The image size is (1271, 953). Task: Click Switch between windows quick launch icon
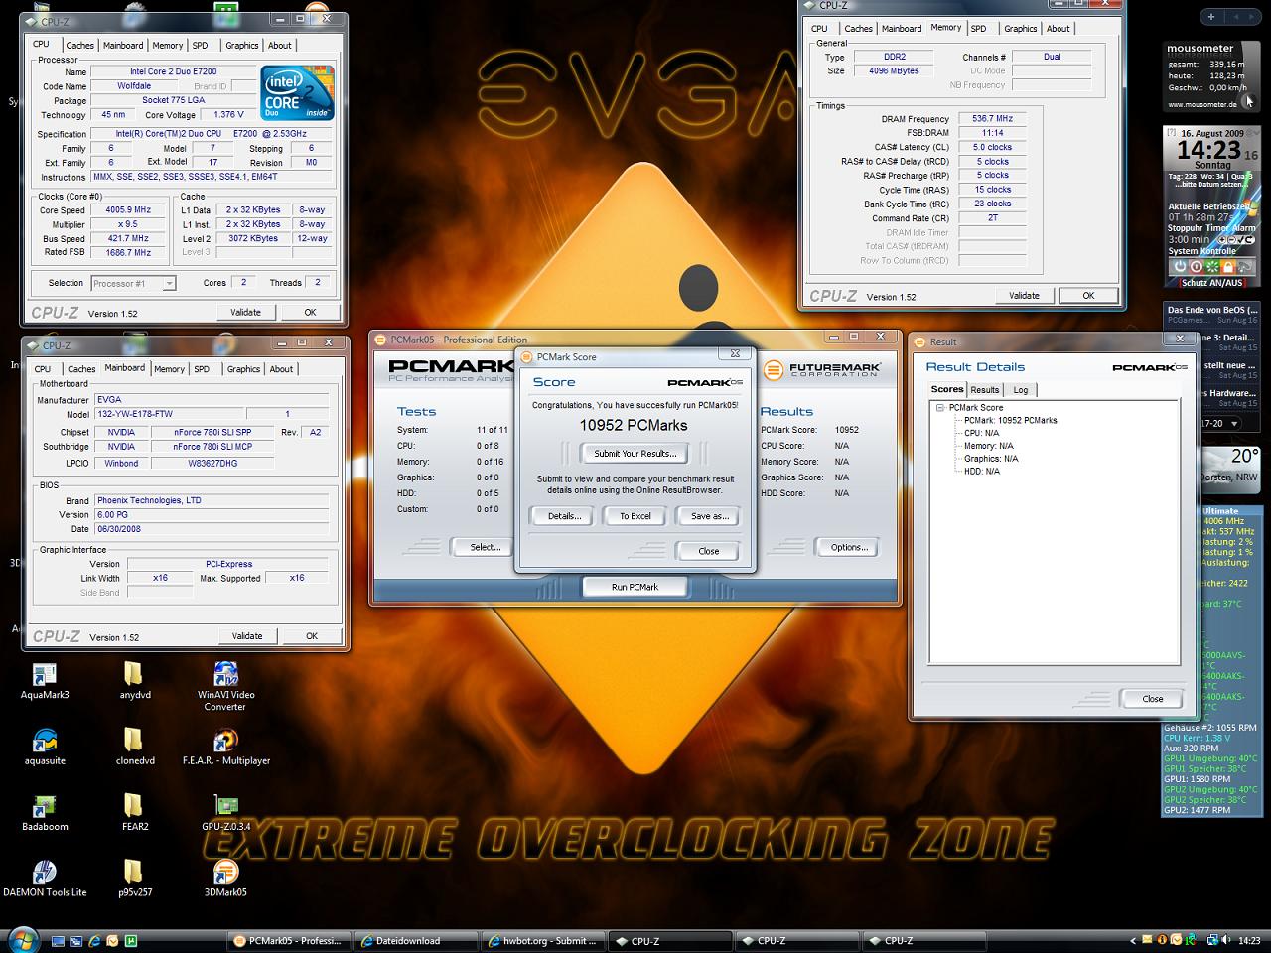coord(76,940)
